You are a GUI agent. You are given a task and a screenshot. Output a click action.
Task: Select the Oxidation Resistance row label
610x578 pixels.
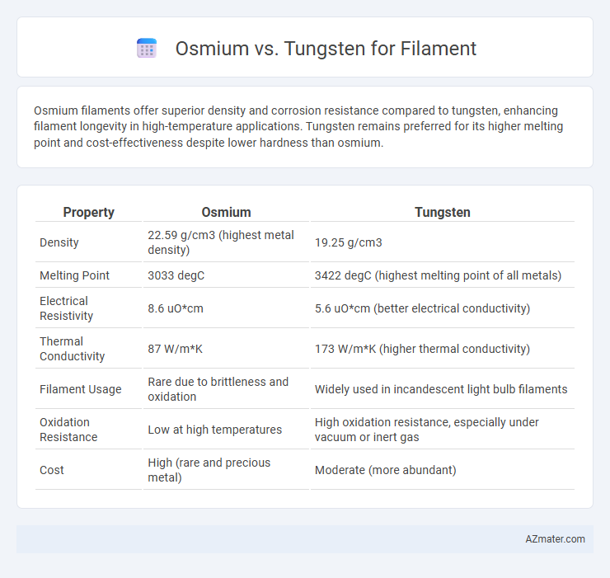68,430
